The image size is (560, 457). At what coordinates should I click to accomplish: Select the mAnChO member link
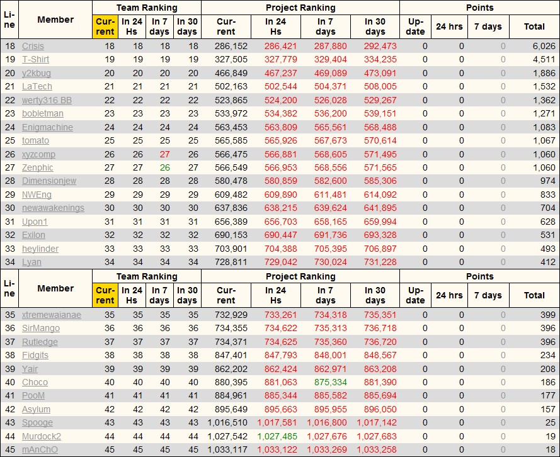tap(40, 449)
